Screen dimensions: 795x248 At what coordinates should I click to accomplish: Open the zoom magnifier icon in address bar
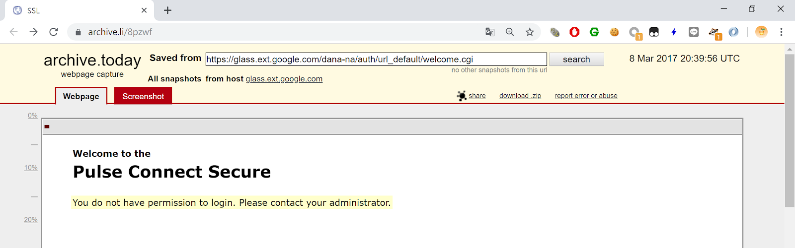tap(510, 32)
